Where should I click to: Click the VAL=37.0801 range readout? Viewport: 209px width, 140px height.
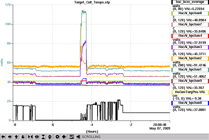pos(189,110)
